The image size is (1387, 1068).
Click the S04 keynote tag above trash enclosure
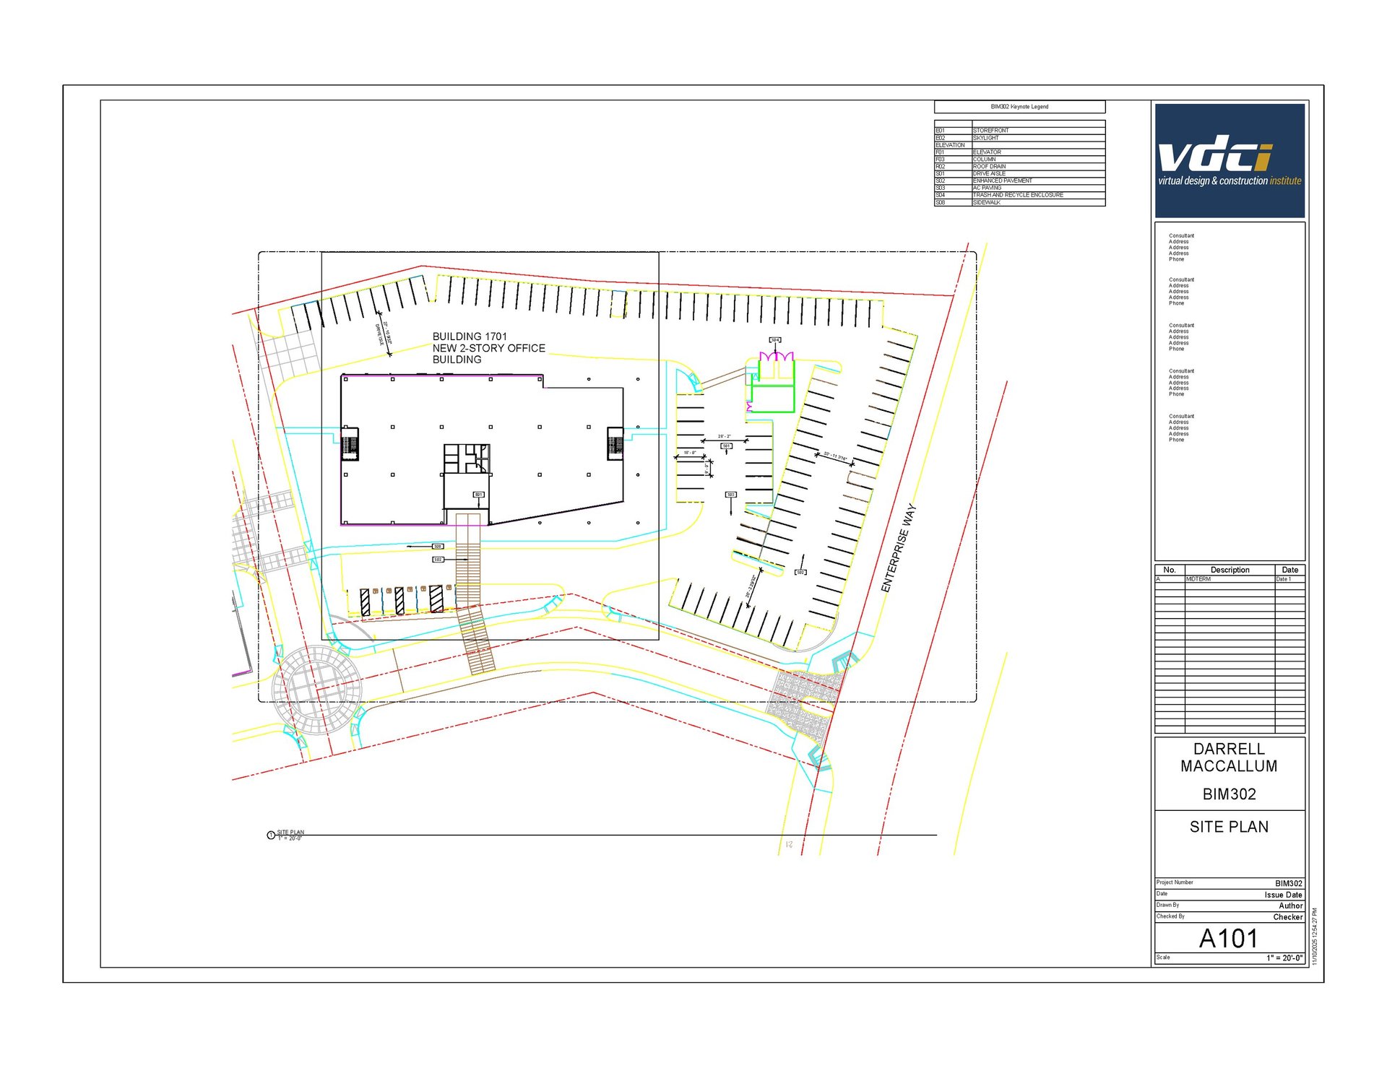click(774, 339)
